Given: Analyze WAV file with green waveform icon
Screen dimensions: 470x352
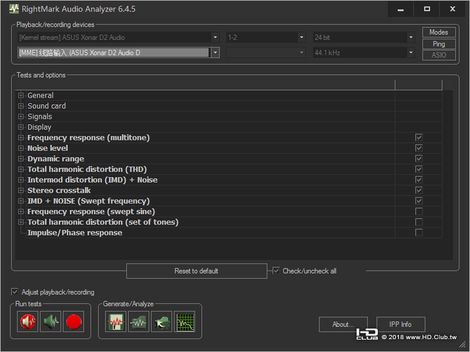Looking at the screenshot, I should pos(139,321).
